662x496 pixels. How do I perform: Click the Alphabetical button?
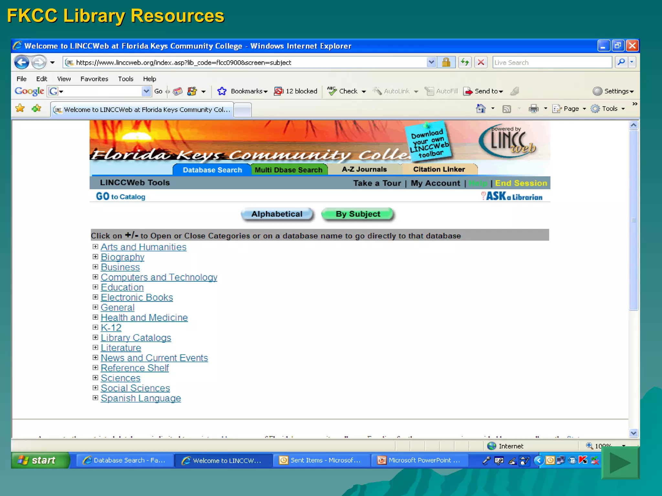pos(277,214)
